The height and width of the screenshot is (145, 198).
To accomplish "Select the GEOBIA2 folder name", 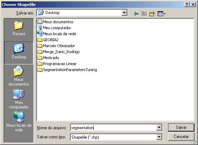I will click(x=51, y=40).
